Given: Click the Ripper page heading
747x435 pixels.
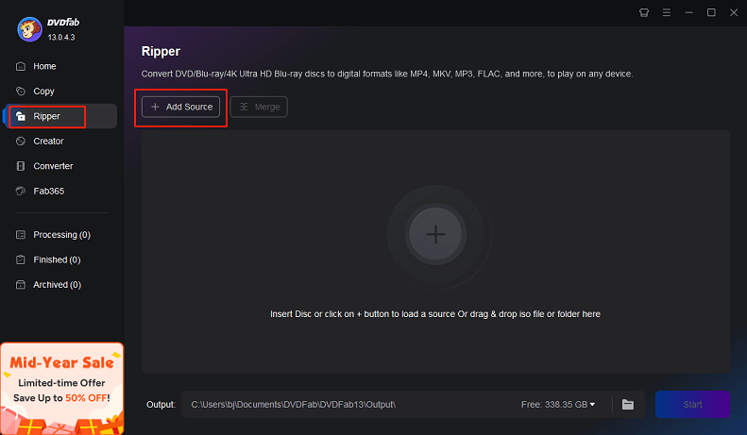Looking at the screenshot, I should [x=161, y=51].
